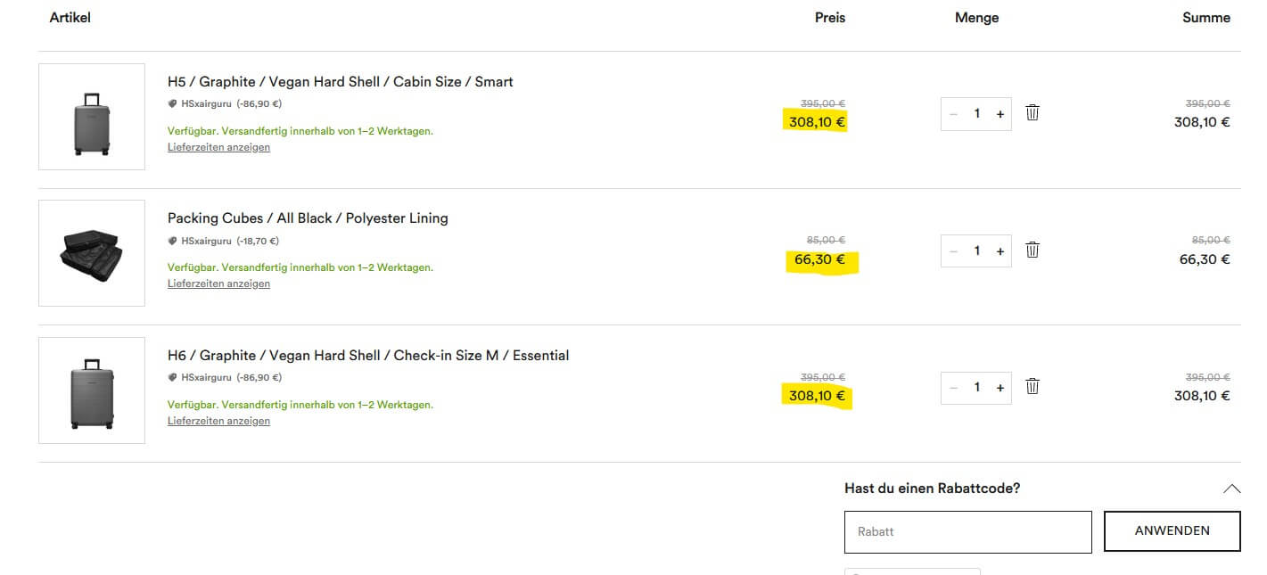Collapse the Rabattcode section chevron
The height and width of the screenshot is (575, 1267).
1231,489
